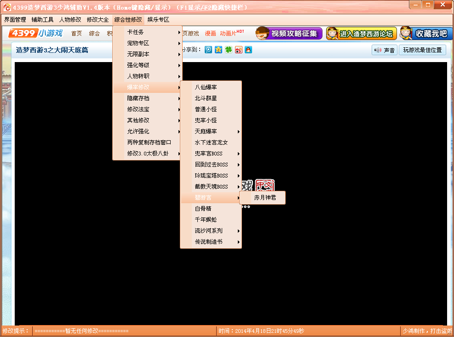Expand 修改法宝 submenu

coord(147,109)
